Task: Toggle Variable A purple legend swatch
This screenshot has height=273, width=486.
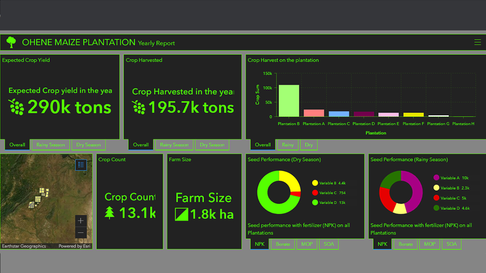Action: [x=436, y=178]
